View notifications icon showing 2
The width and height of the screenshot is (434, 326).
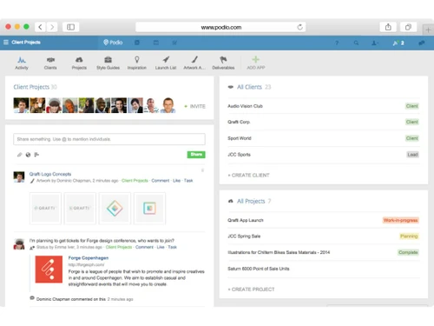398,43
